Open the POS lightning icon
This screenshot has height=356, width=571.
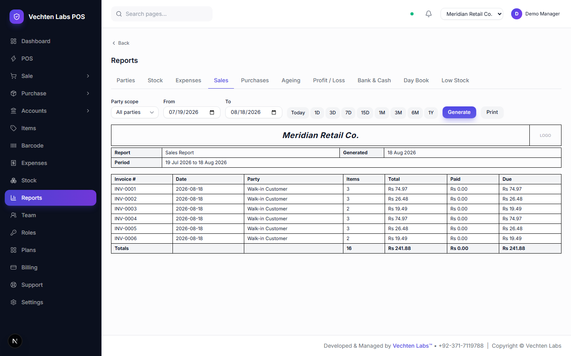(x=13, y=59)
